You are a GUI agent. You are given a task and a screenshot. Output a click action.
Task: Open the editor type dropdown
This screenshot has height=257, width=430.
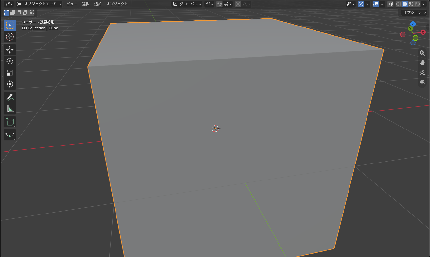pos(9,4)
